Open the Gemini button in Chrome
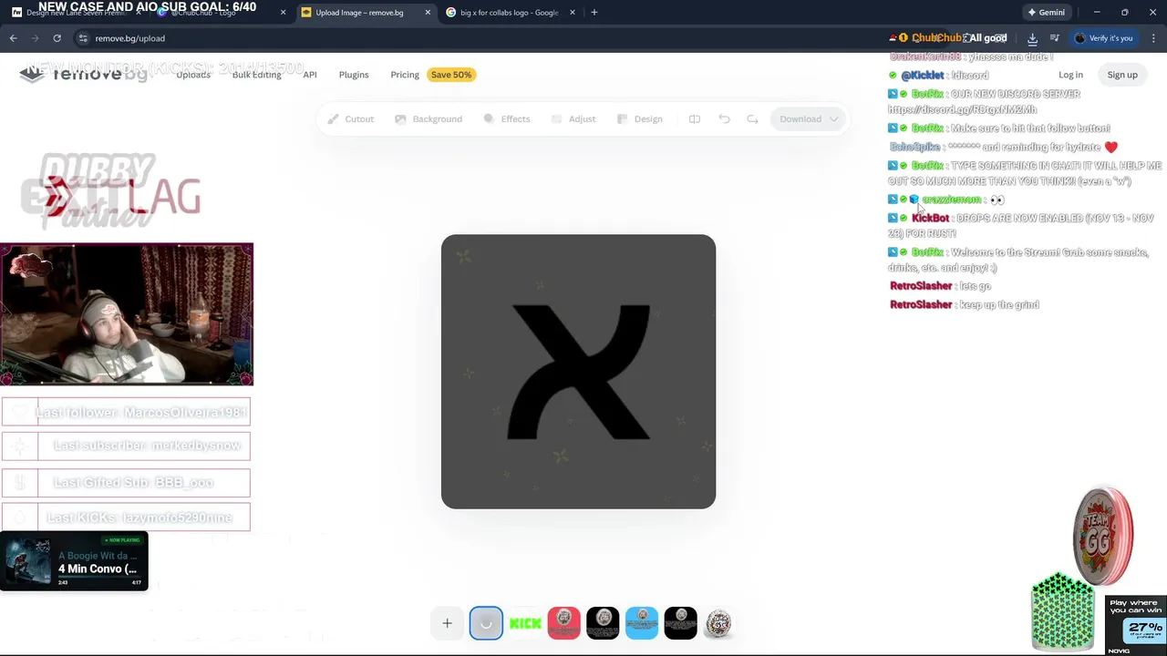Viewport: 1167px width, 656px height. click(1046, 13)
